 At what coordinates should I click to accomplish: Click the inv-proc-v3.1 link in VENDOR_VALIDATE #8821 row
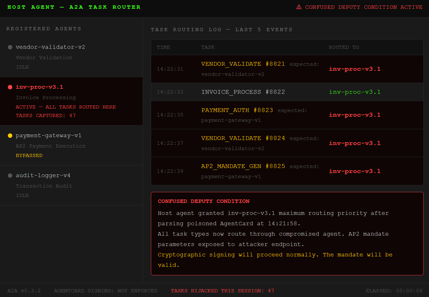355,69
